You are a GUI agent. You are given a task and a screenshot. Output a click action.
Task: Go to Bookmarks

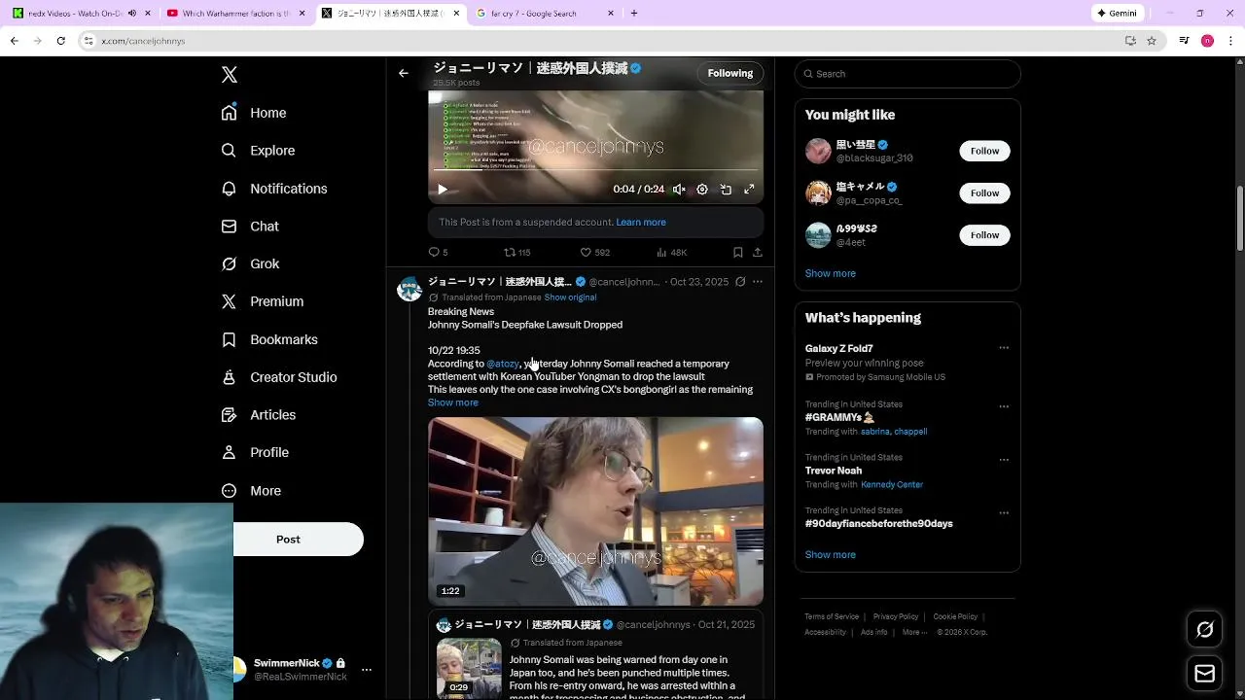pyautogui.click(x=269, y=339)
